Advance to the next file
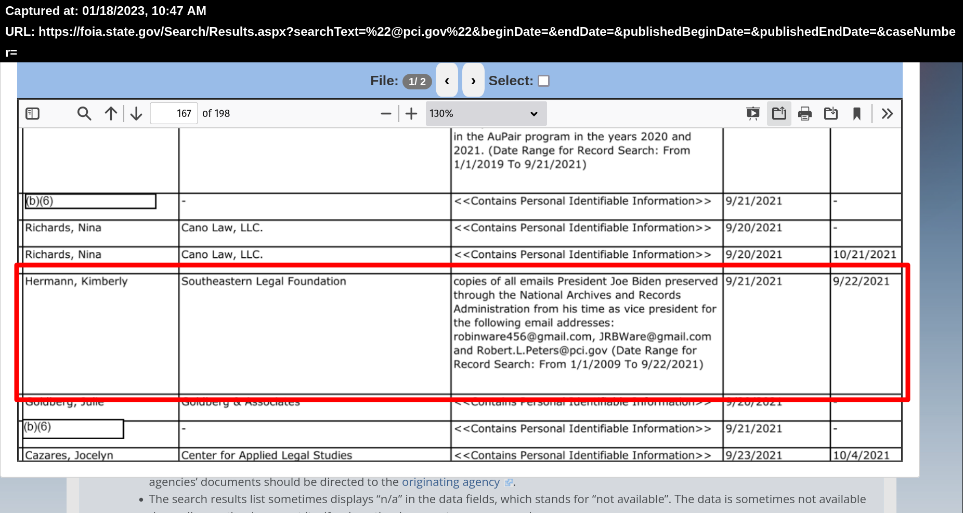This screenshot has width=963, height=513. tap(473, 81)
